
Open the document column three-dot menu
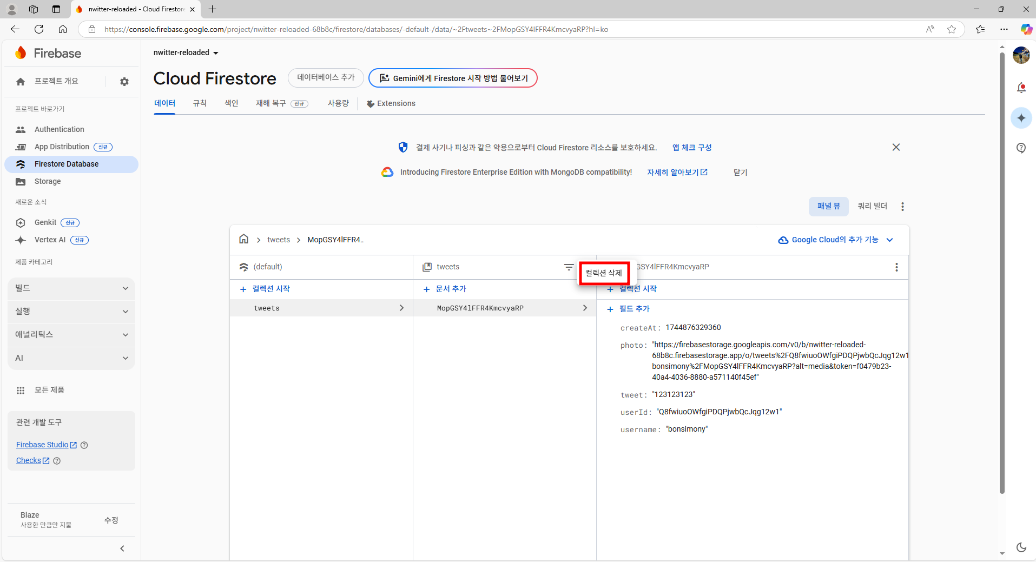(x=896, y=267)
